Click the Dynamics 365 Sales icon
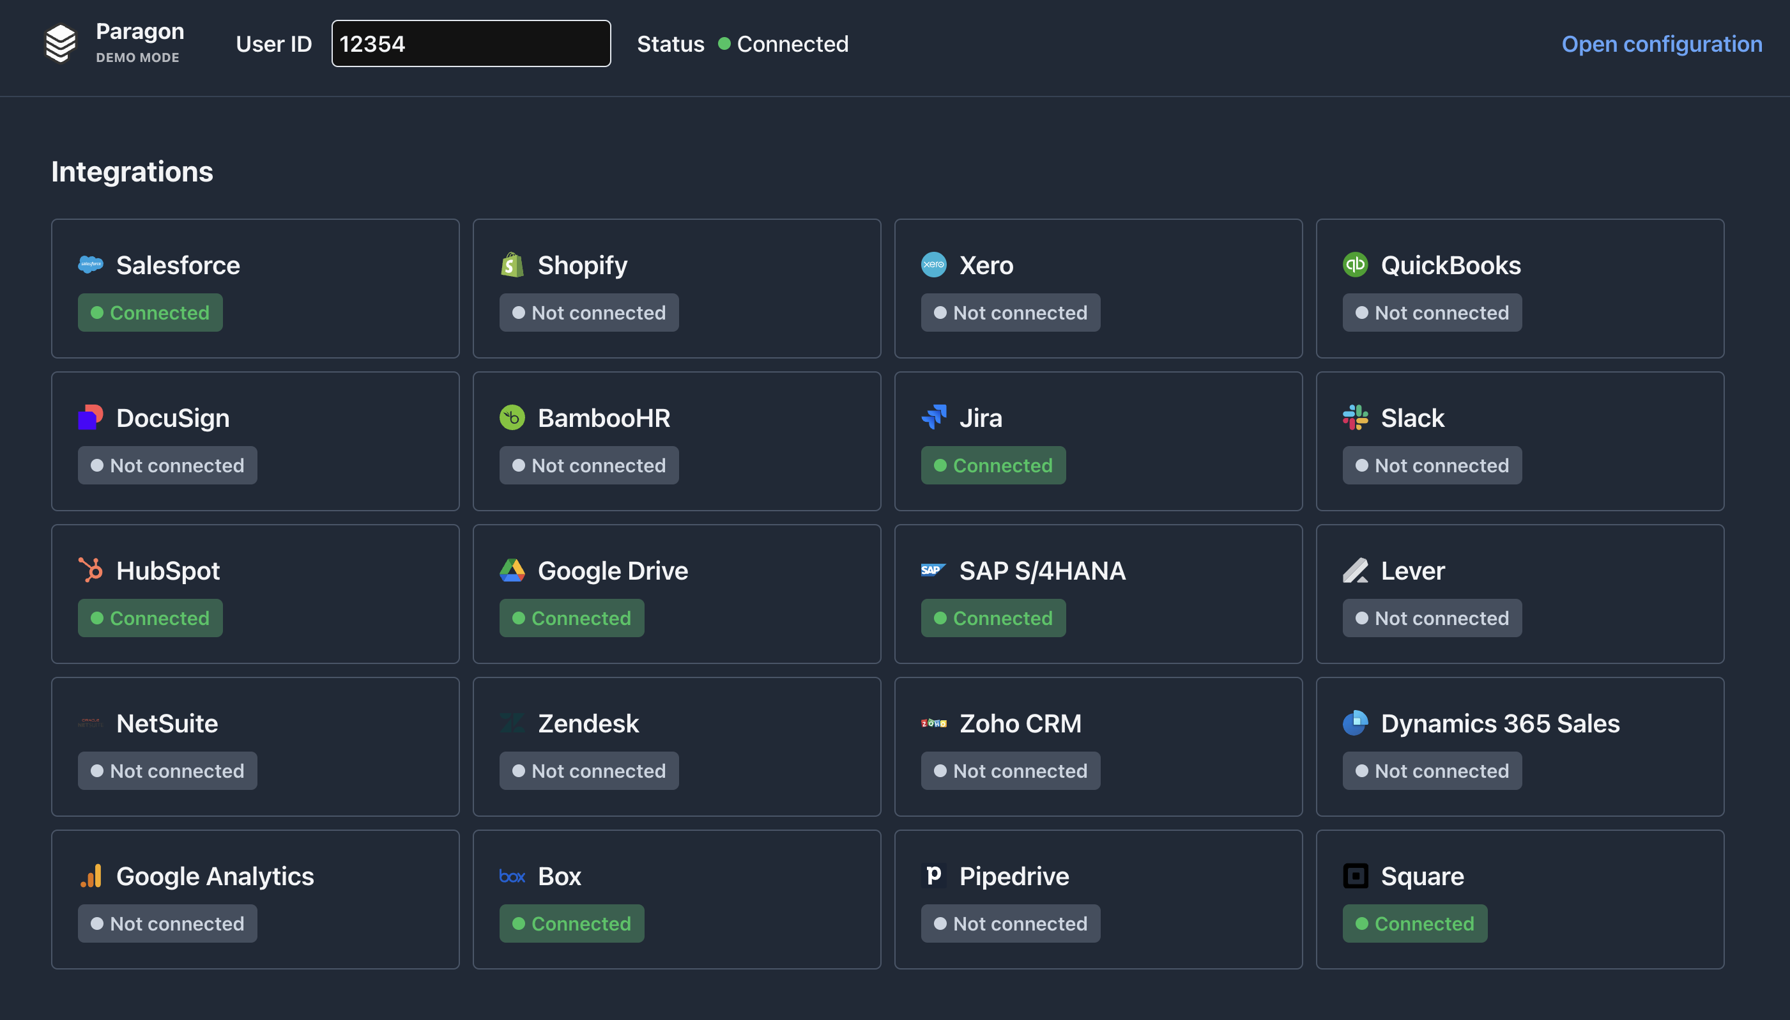1790x1020 pixels. coord(1355,723)
